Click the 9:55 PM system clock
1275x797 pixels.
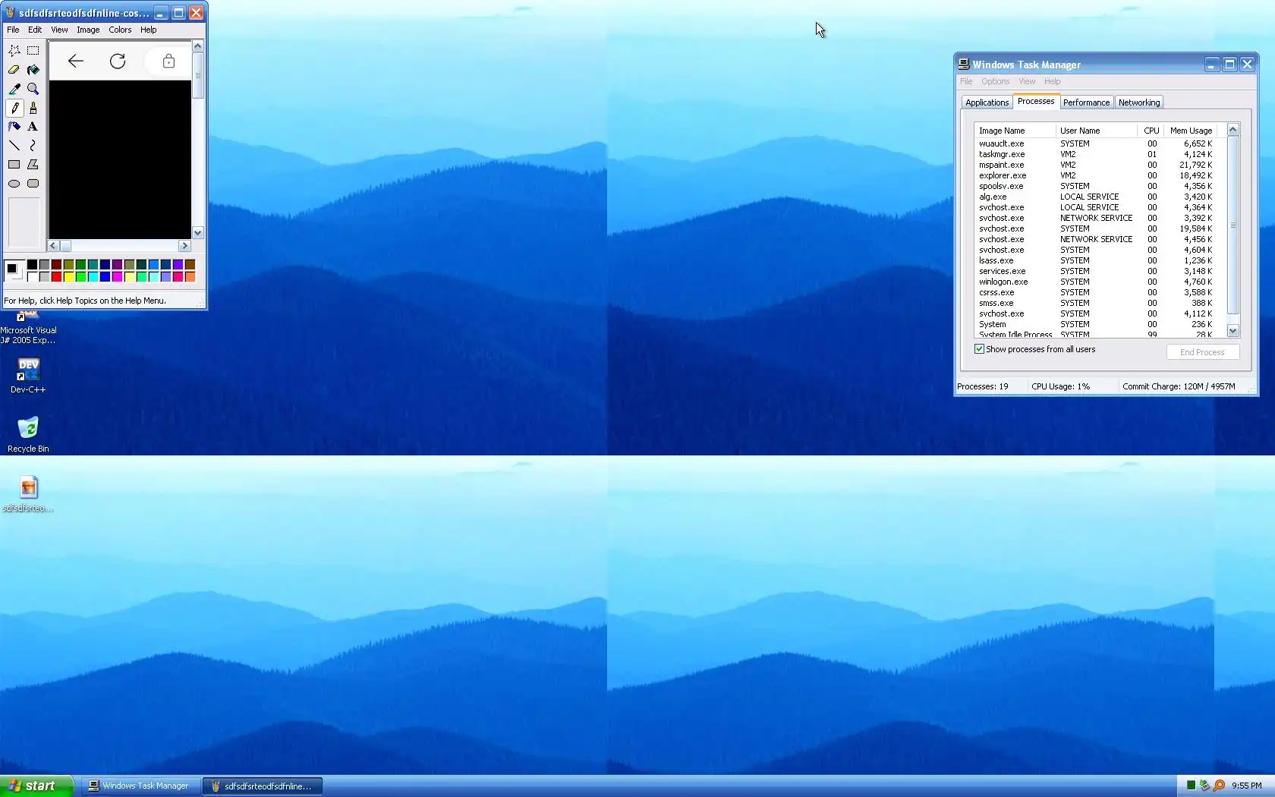1247,786
